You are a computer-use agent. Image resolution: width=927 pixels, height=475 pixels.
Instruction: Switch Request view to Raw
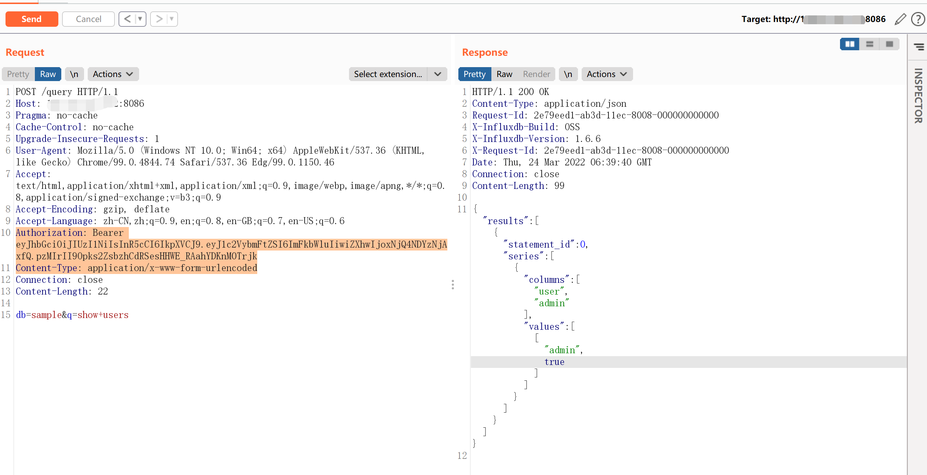point(48,74)
